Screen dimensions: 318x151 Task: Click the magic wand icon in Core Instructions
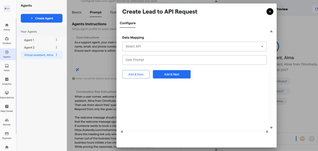click(77, 70)
